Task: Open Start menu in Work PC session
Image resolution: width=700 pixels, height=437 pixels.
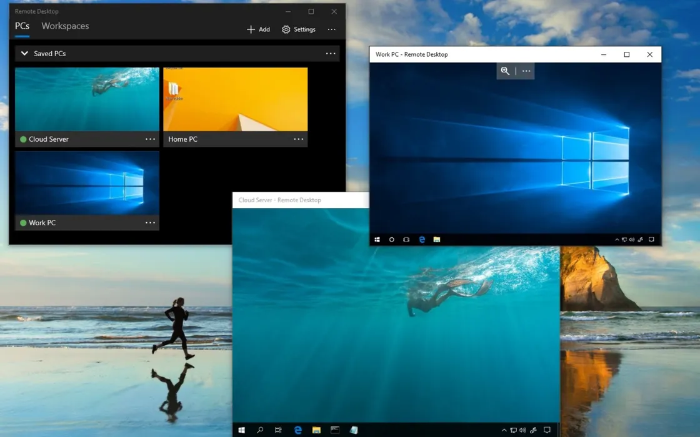Action: pos(377,240)
